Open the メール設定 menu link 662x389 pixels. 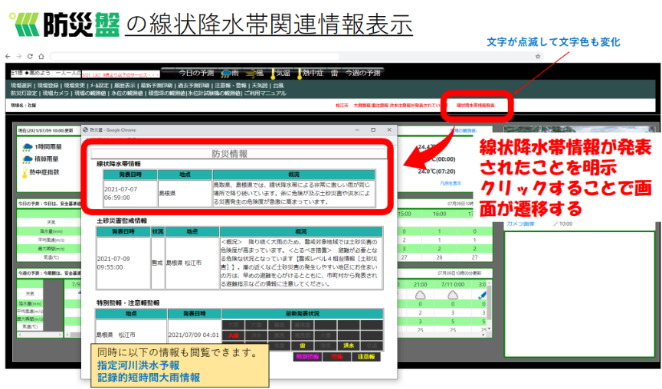99,86
